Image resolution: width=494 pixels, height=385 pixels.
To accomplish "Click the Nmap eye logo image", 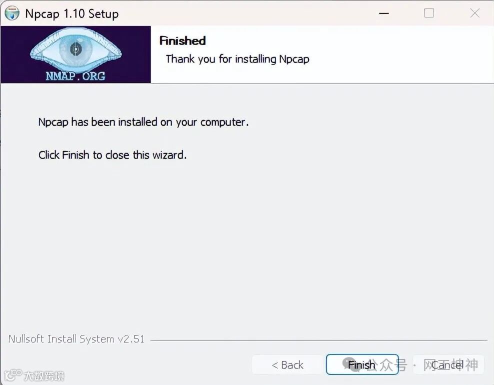I will (x=75, y=54).
